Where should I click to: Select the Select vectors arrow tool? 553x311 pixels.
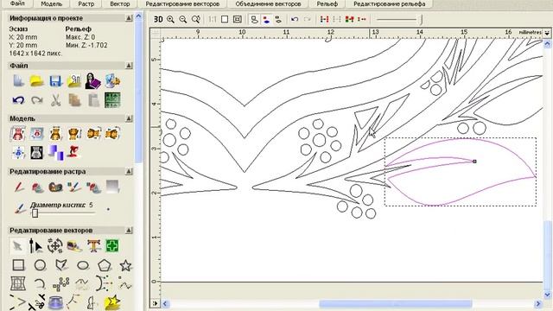click(x=17, y=245)
